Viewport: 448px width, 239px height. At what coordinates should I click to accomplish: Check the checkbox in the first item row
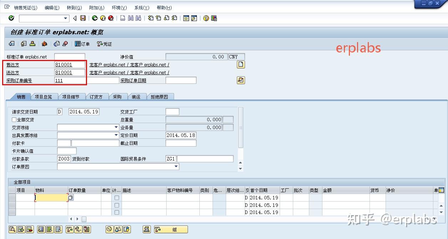(x=116, y=198)
